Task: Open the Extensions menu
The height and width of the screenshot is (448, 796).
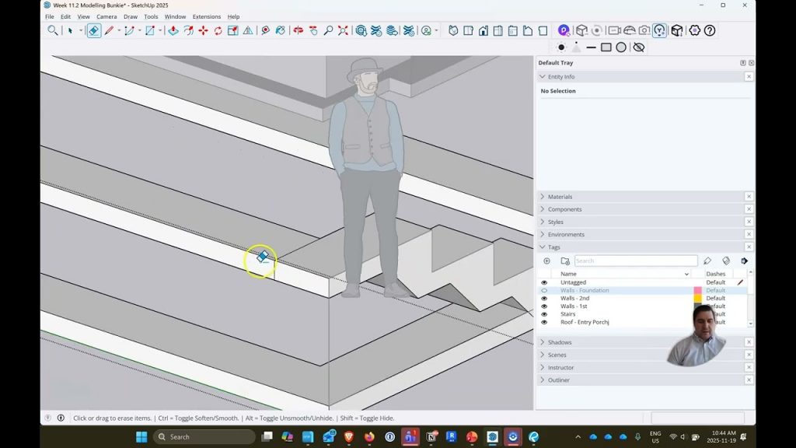Action: point(206,16)
